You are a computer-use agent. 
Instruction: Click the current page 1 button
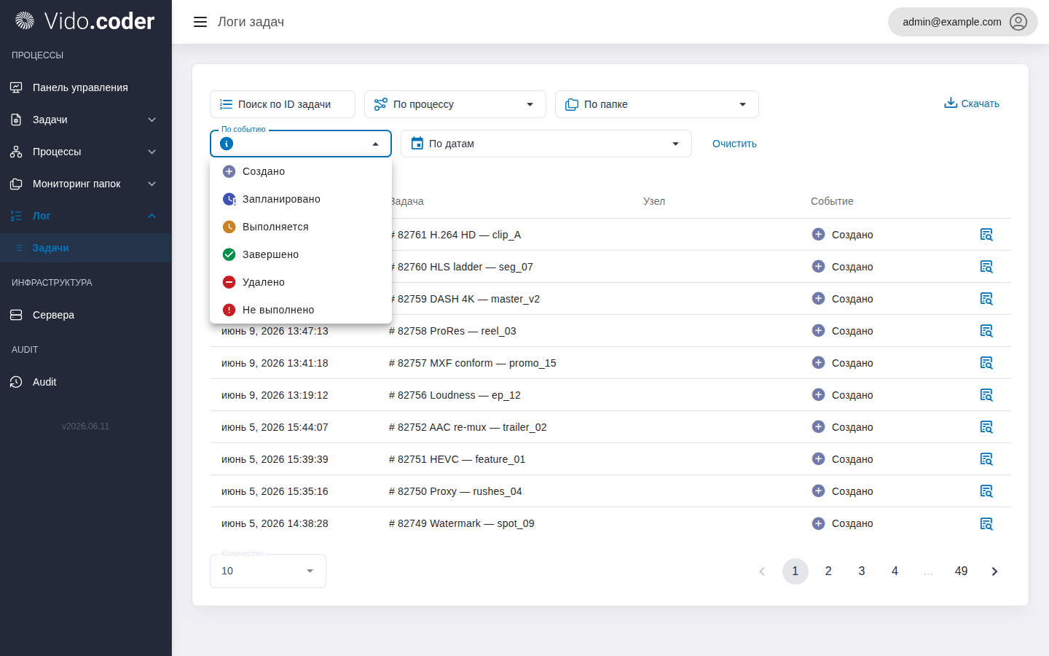(x=795, y=571)
